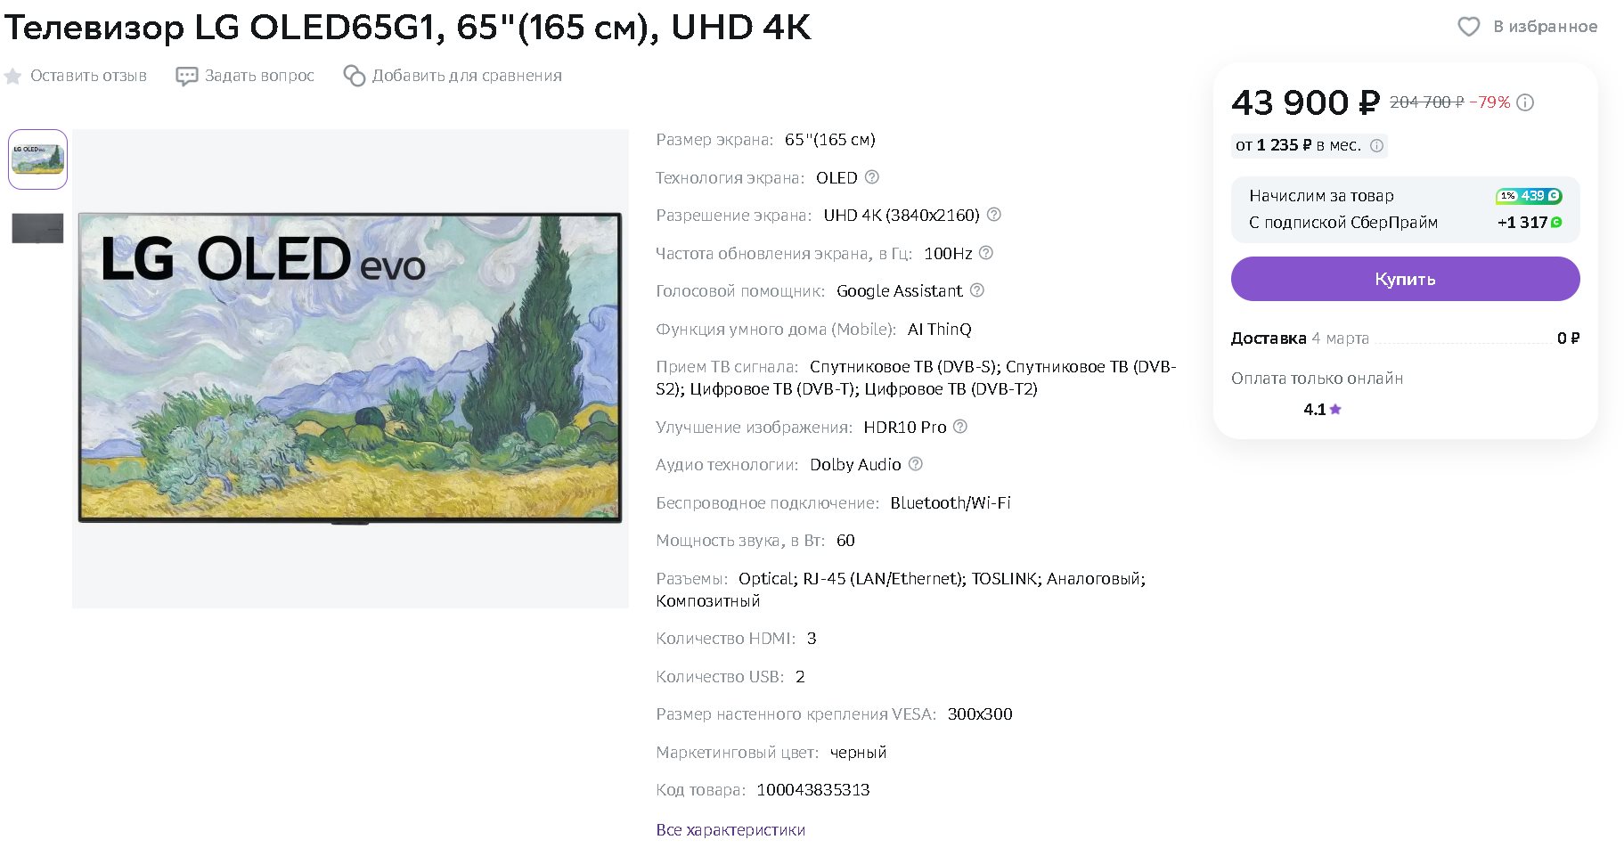Show the help tooltip for UHD 4K resolution
This screenshot has height=848, width=1624.
pos(994,215)
